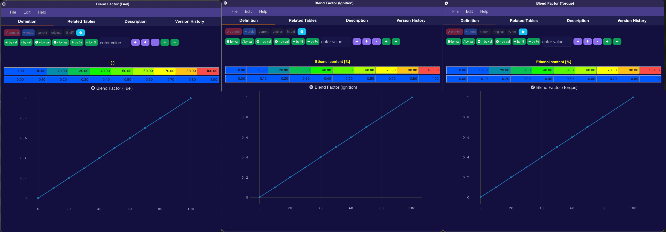
Task: Toggle 'original' view in Fuel window
Action: (x=56, y=33)
